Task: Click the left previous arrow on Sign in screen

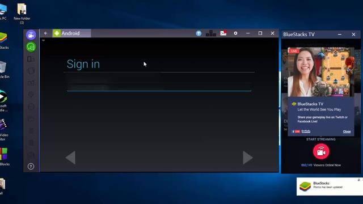Action: 70,158
